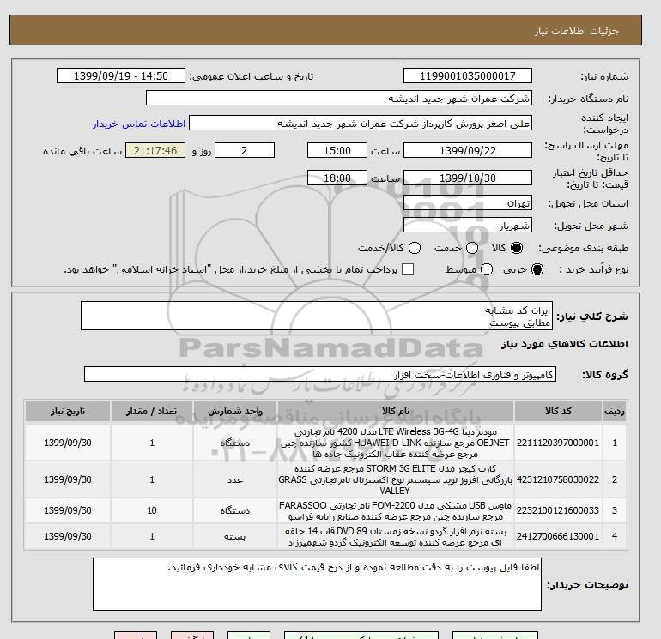This screenshot has height=639, width=661.
Task: Click unit بسته in row 4
Action: (x=235, y=537)
